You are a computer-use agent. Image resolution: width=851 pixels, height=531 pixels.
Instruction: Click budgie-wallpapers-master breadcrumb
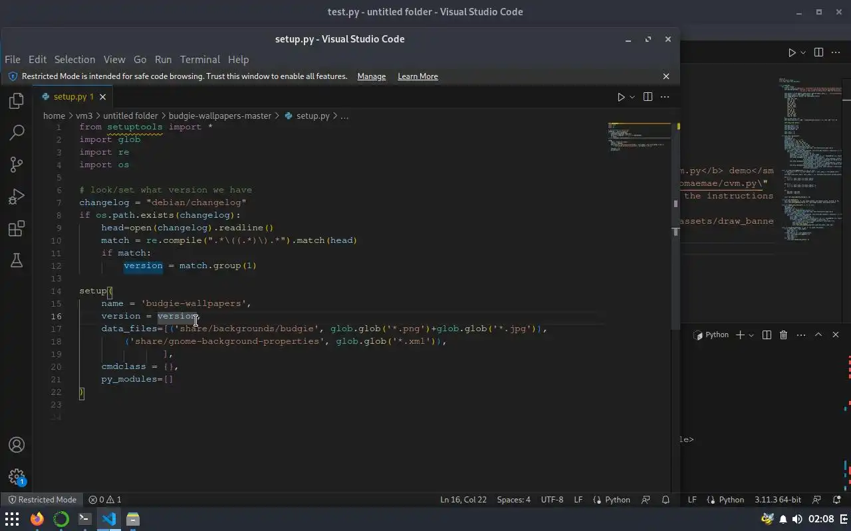coord(220,115)
